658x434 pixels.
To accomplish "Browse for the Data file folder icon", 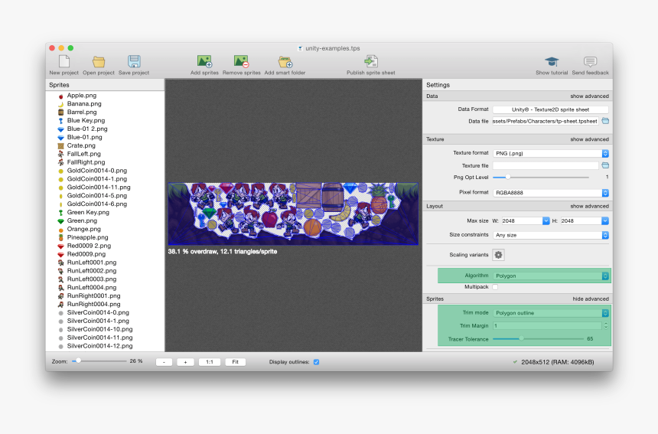I will pos(605,121).
